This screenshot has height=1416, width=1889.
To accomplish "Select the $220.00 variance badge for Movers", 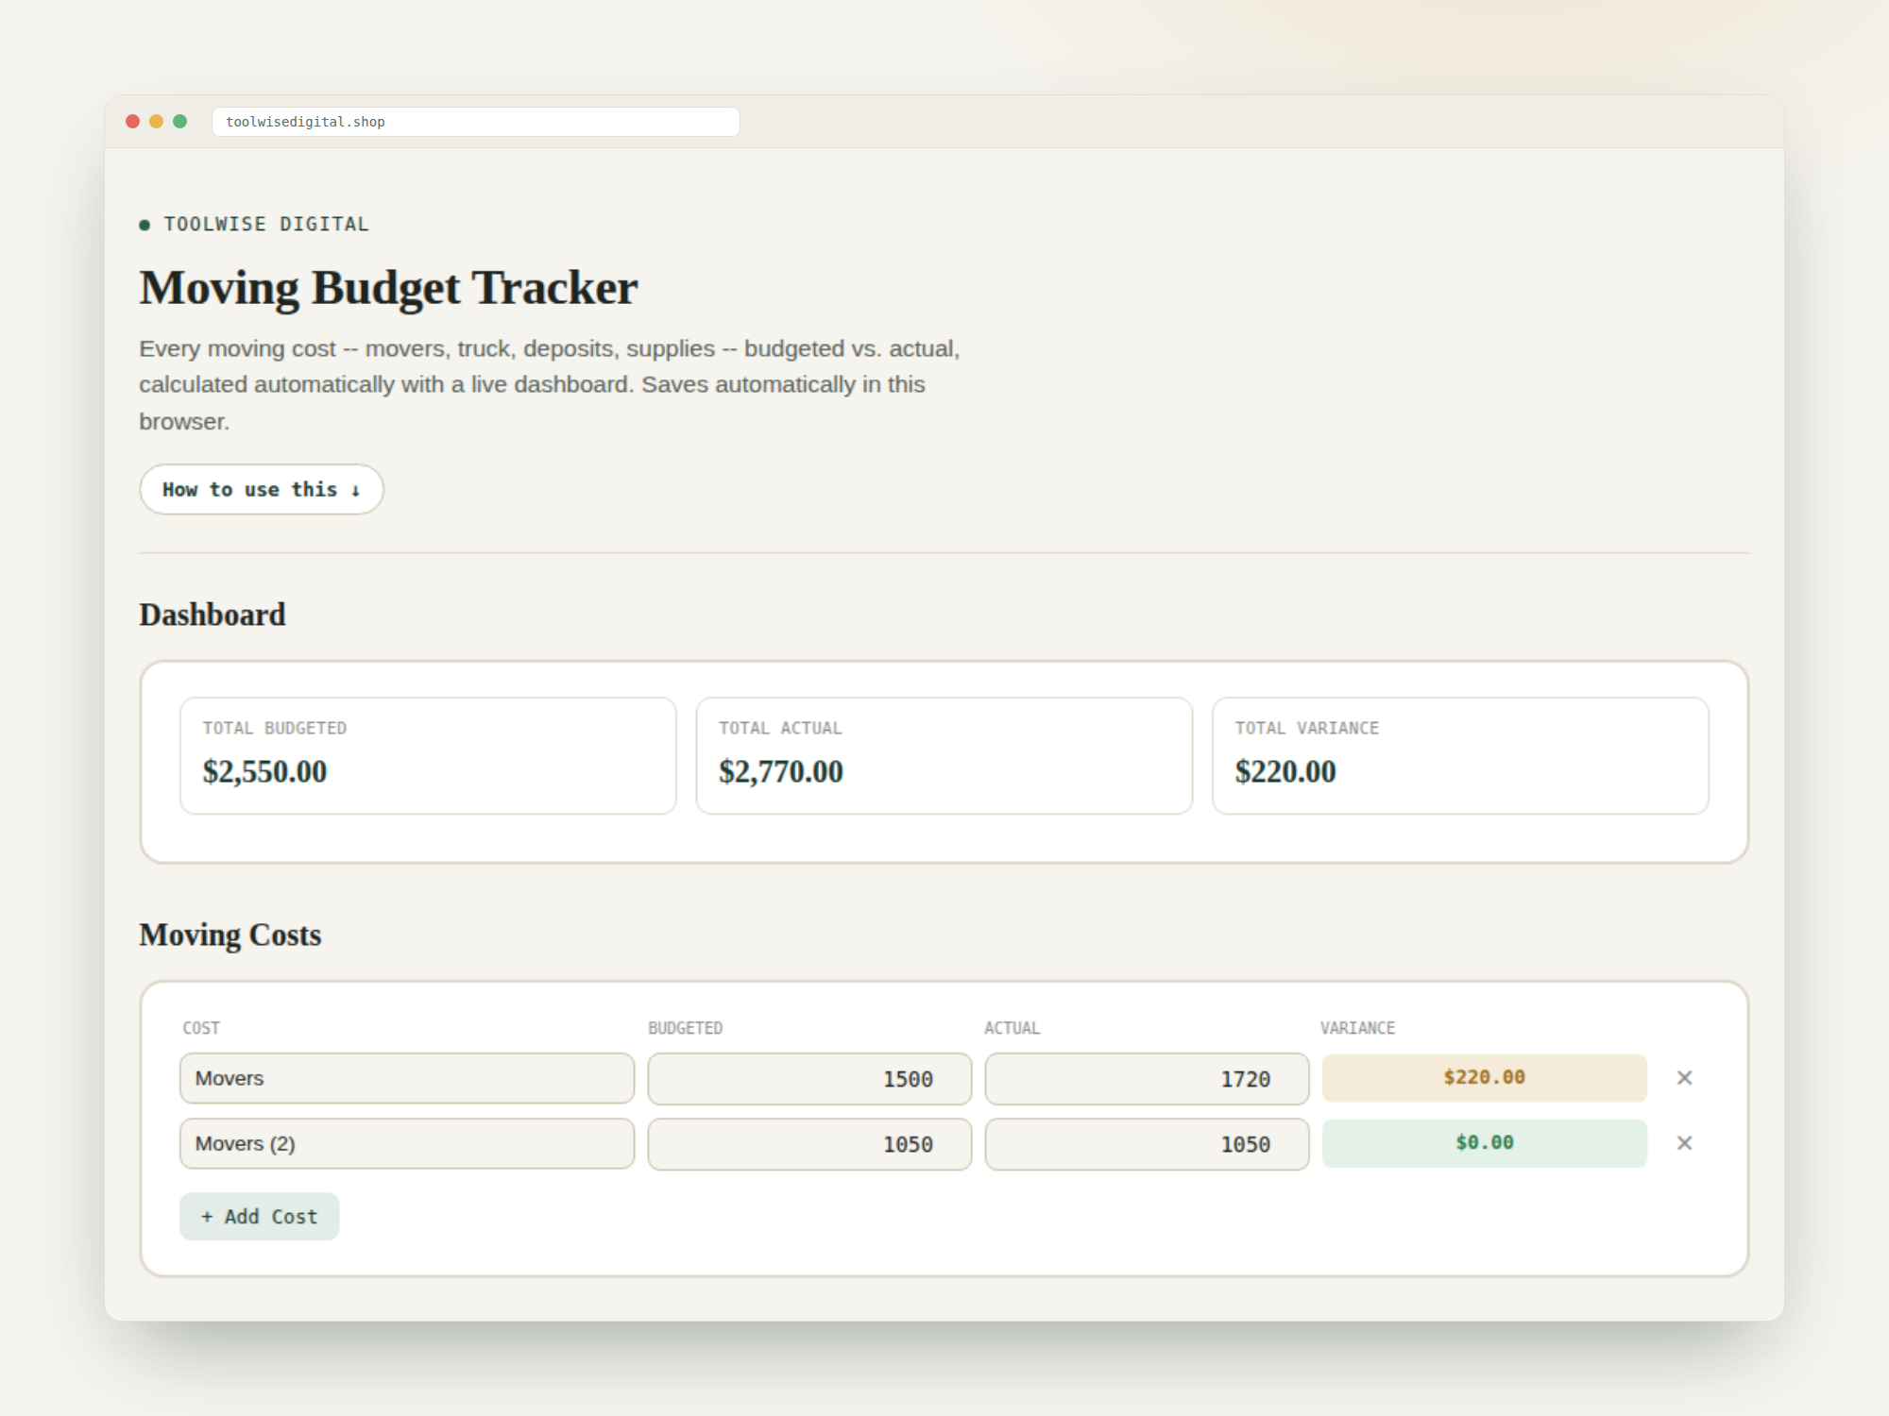I will tap(1484, 1077).
